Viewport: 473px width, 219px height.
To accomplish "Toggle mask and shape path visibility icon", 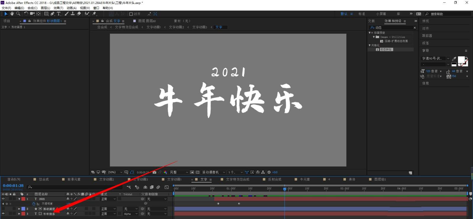I will [132, 172].
